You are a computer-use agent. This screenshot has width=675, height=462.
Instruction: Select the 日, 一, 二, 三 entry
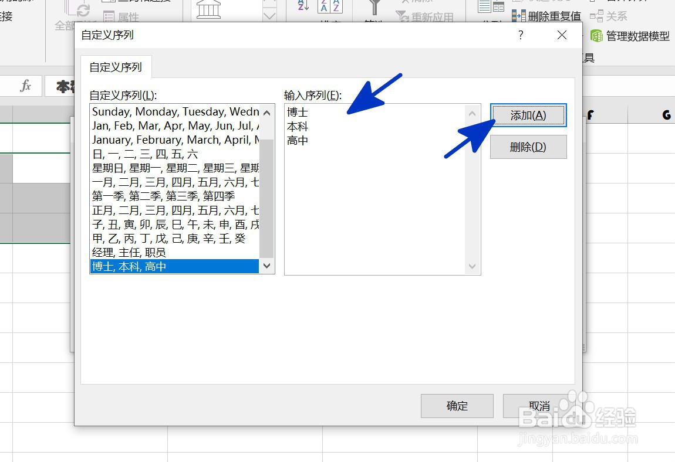(x=175, y=154)
